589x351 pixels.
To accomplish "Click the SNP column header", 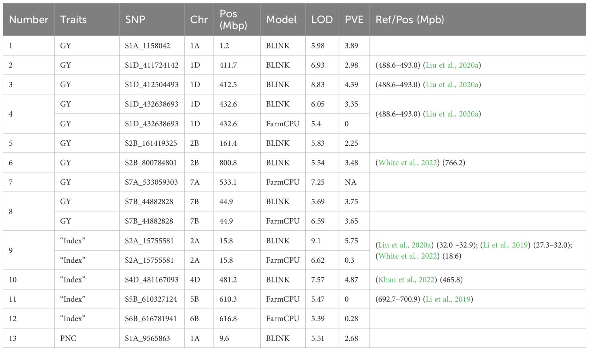I will pos(135,20).
